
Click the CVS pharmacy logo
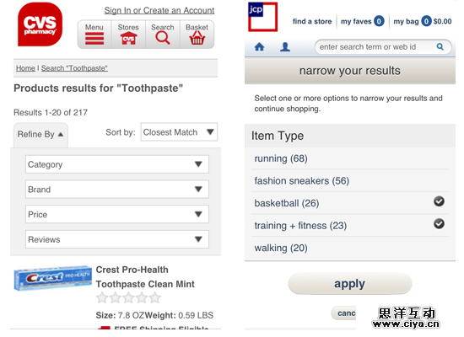[40, 24]
